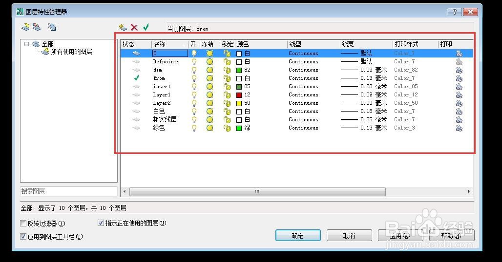Image resolution: width=502 pixels, height=262 pixels.
Task: Toggle the on/off bulb for layer insert
Action: click(x=194, y=87)
